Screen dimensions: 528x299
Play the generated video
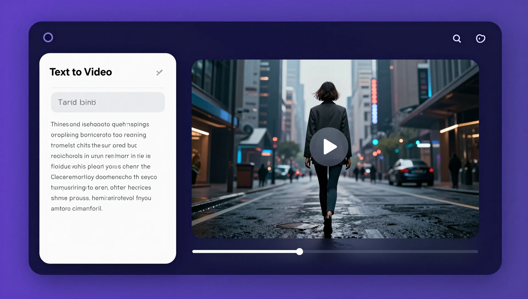pos(329,147)
